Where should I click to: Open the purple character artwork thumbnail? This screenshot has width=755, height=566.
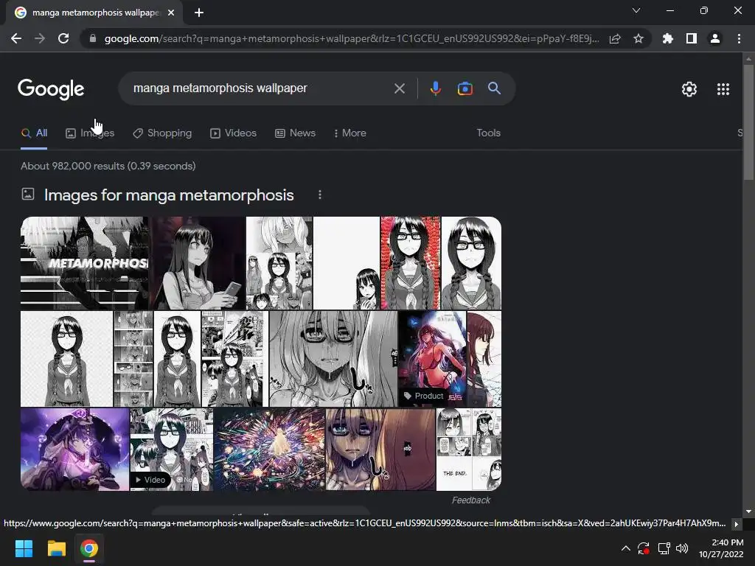(x=74, y=450)
